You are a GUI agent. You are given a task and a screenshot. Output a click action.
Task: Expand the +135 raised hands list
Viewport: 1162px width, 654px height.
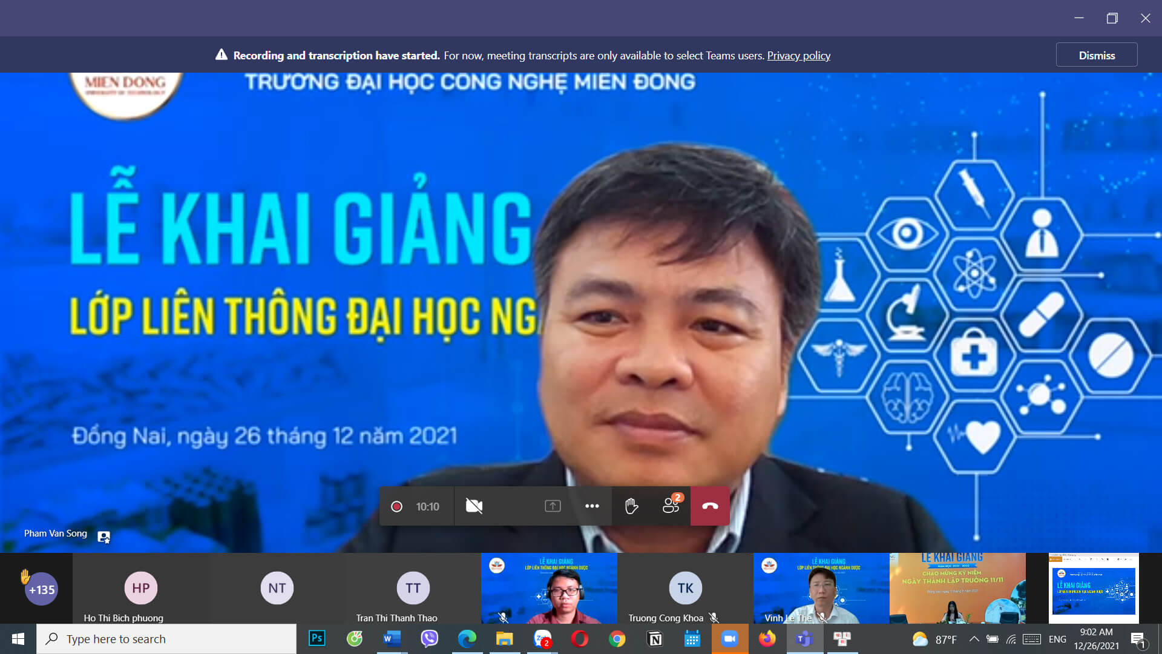pyautogui.click(x=41, y=588)
